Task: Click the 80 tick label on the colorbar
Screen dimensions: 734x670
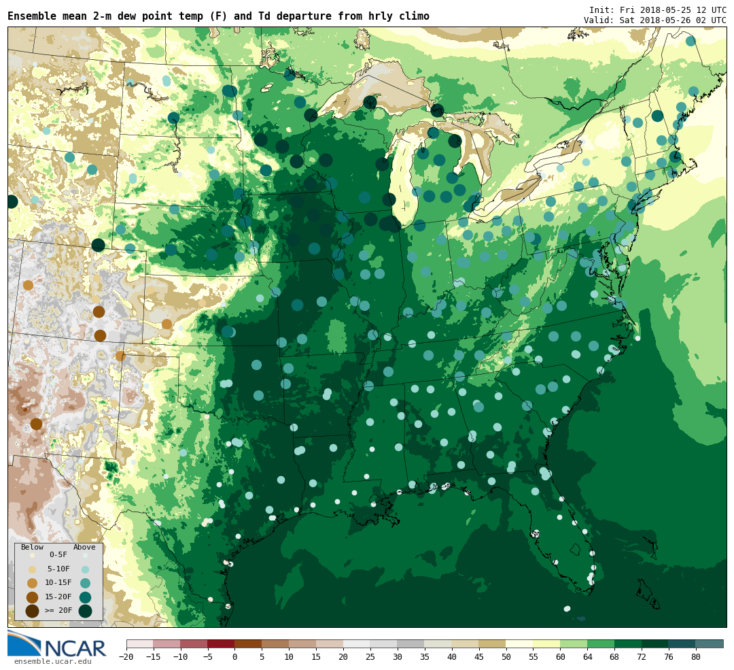Action: tap(696, 657)
